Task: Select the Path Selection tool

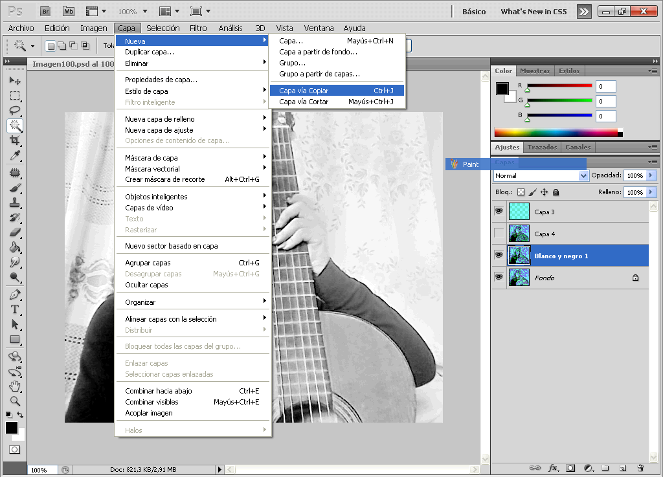Action: (15, 324)
